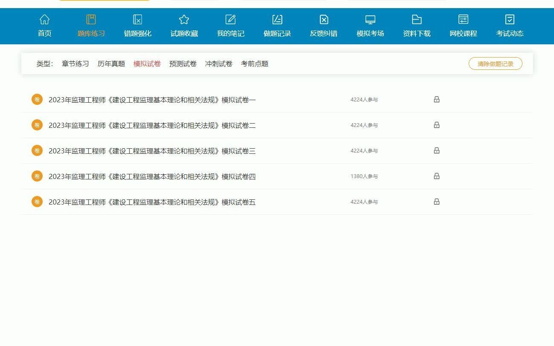Image resolution: width=554 pixels, height=346 pixels.
Task: Click 4224人参与 text in 模拟试卷一 row
Action: 364,100
